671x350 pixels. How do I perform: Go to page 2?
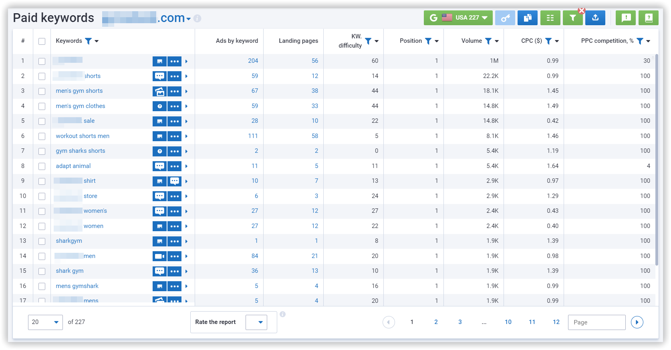click(436, 322)
